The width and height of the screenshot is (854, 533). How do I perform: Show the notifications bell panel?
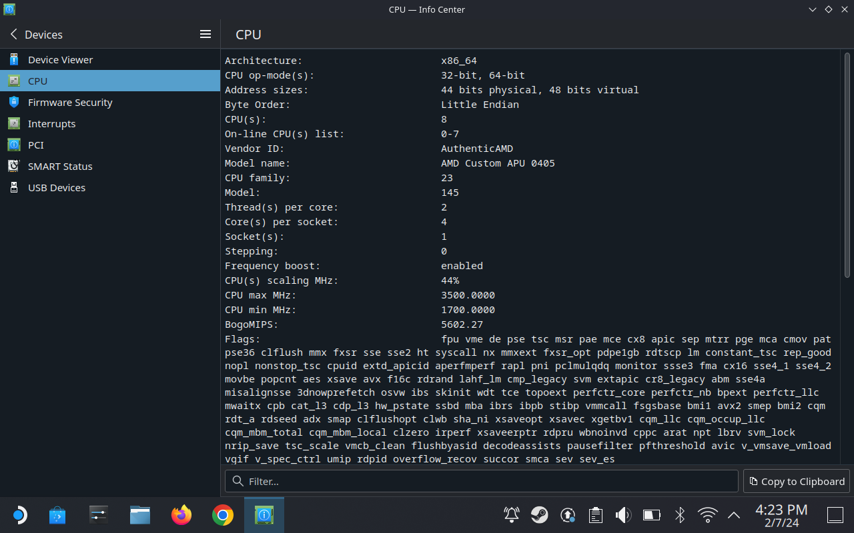coord(511,515)
